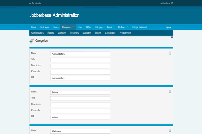Select Post a job in navigation
Screen dimensions: 202x134
point(45,27)
